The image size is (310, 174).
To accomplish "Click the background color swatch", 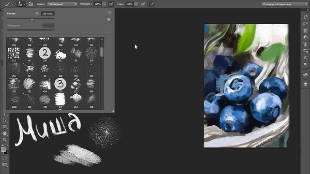I will coord(6,152).
